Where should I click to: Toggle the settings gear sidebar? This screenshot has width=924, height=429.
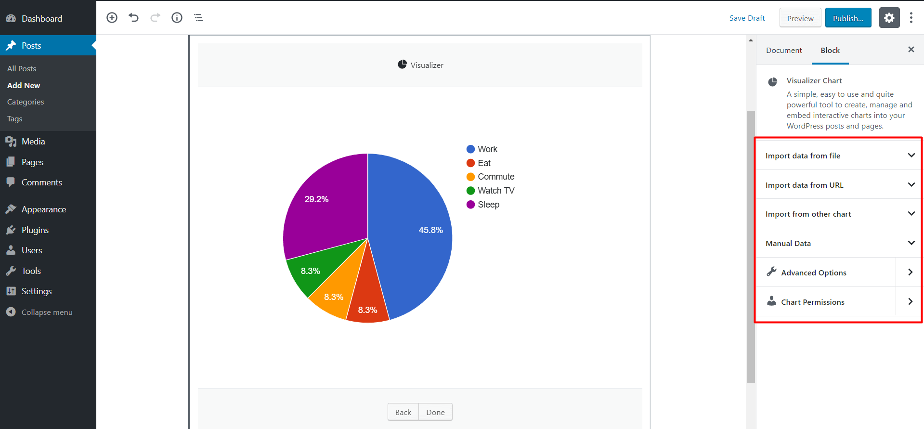[x=889, y=18]
